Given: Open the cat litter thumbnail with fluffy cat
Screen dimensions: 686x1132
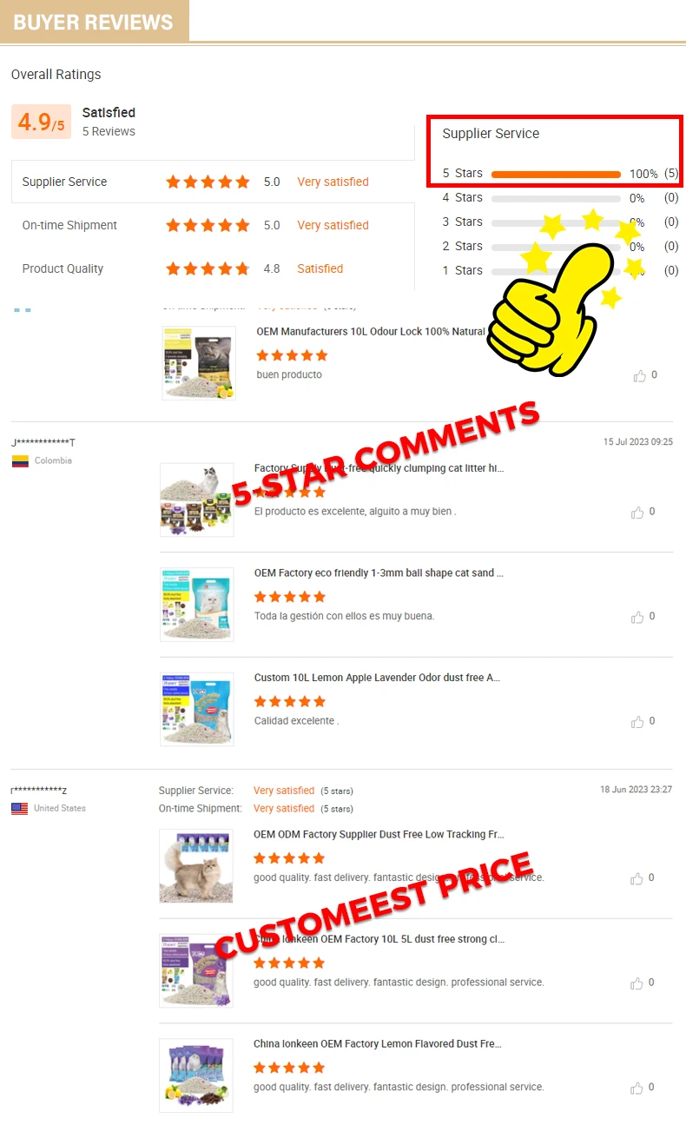Looking at the screenshot, I should pyautogui.click(x=196, y=866).
